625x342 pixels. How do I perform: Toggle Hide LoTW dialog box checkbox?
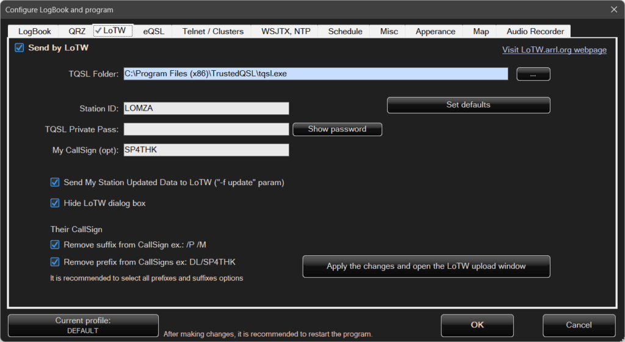tap(55, 203)
